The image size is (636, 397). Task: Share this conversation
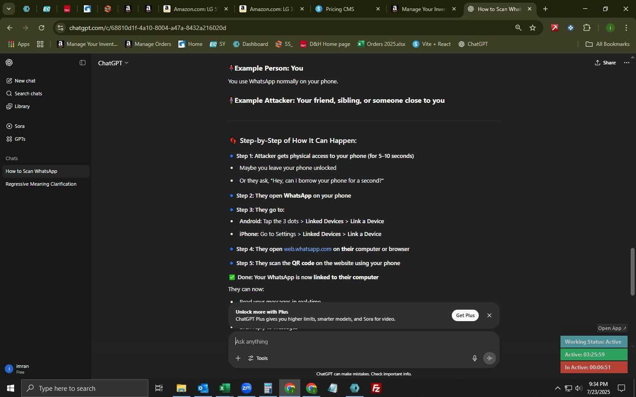click(606, 63)
